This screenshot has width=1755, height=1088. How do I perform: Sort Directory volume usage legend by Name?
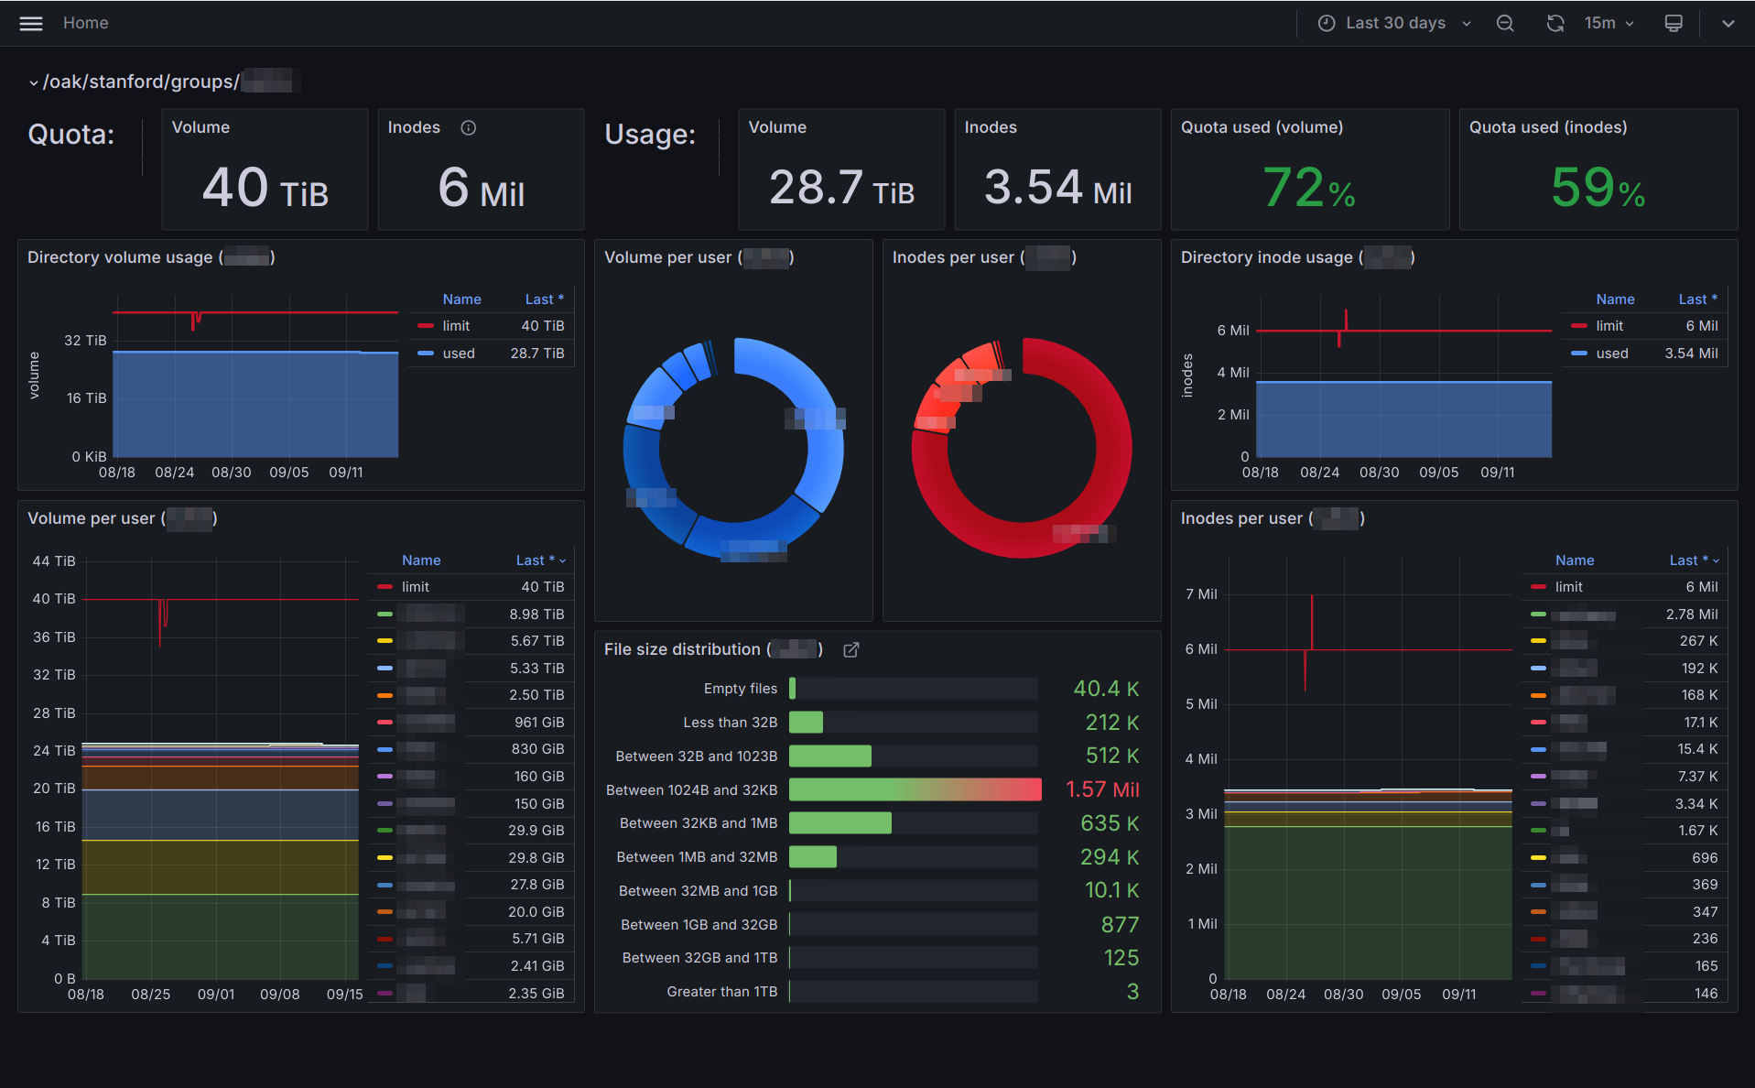click(461, 299)
